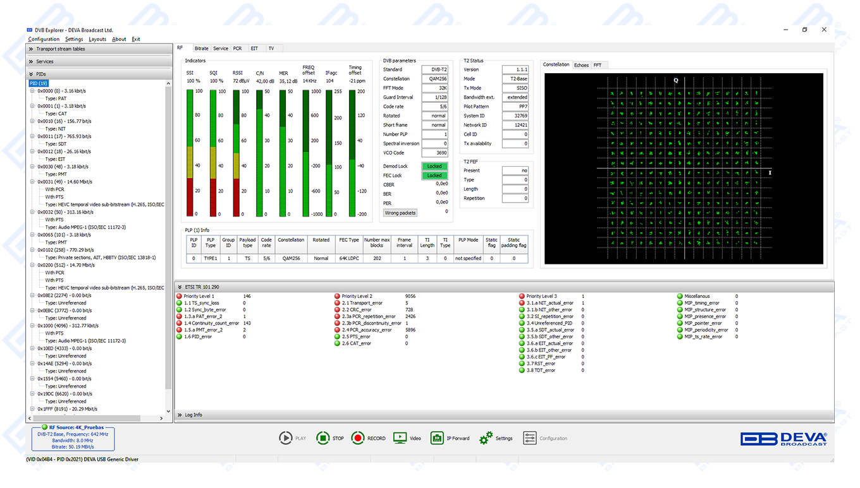
Task: Open the Echoes tab
Action: (581, 65)
